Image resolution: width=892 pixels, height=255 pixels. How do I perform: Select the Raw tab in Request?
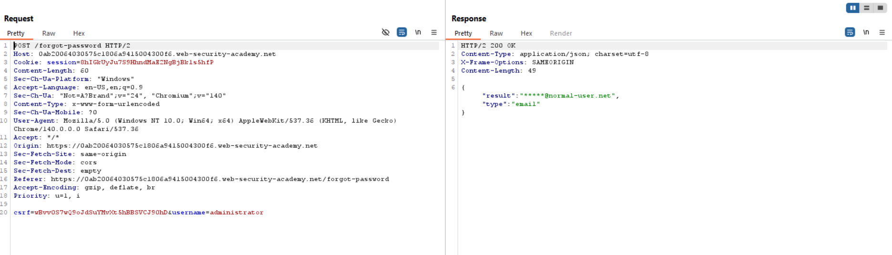coord(49,33)
